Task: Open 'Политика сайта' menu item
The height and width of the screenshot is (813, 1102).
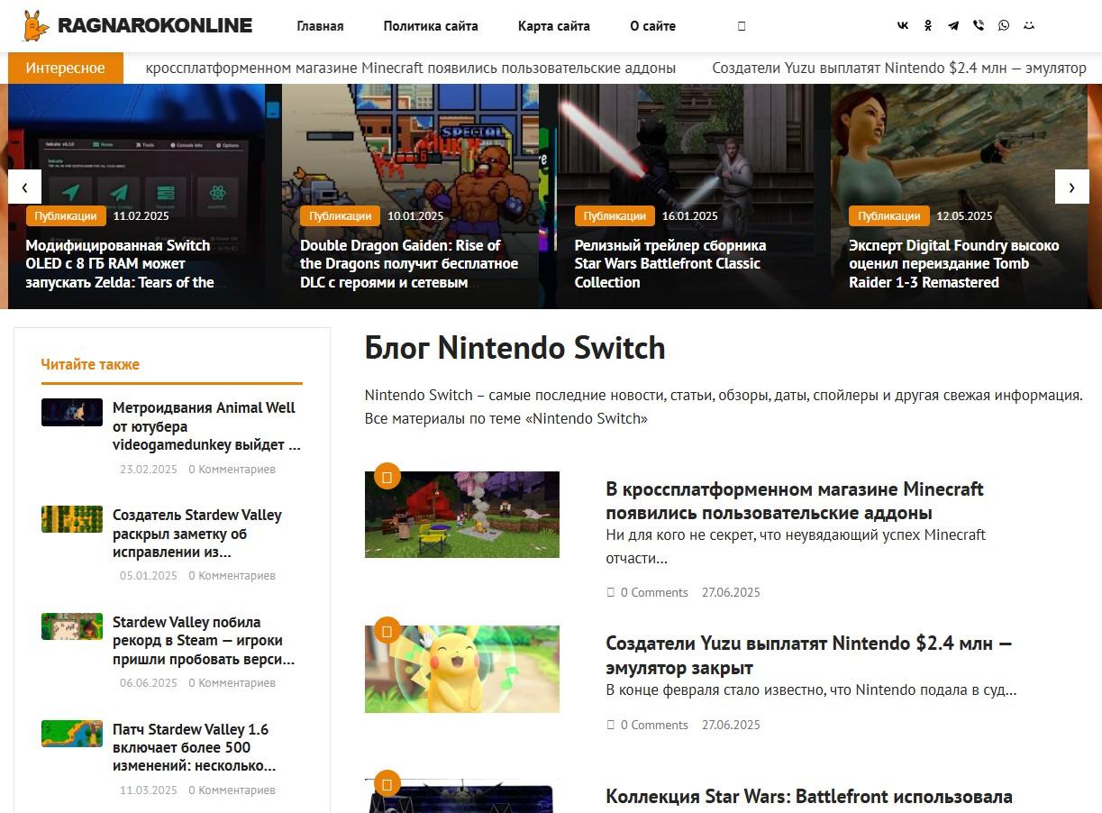Action: point(431,26)
